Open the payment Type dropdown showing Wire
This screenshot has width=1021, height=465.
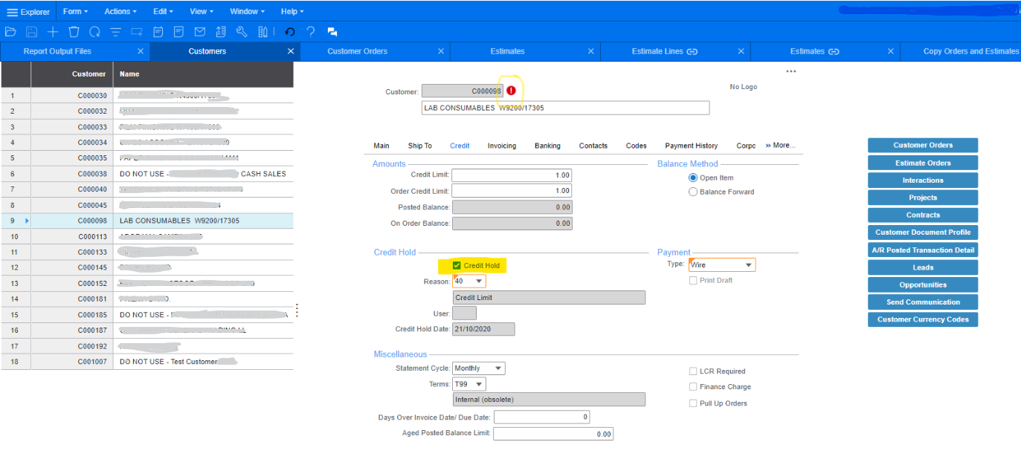coord(748,265)
